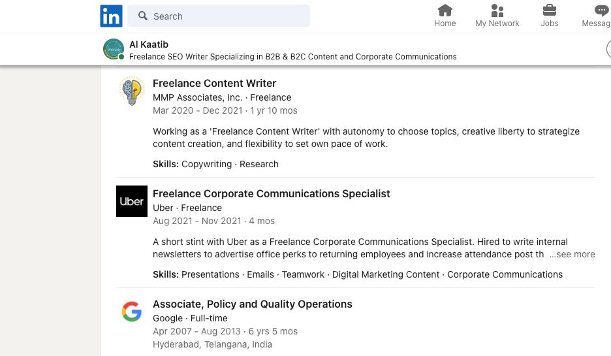
Task: Open the Jobs briefcase icon
Action: (549, 10)
